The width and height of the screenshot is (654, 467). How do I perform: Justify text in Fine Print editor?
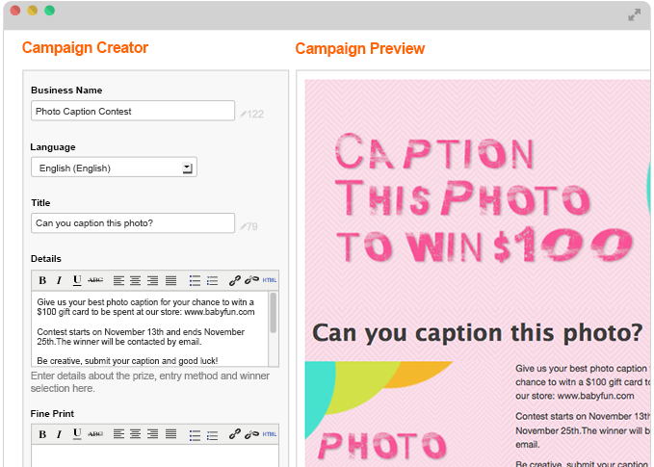coord(171,434)
